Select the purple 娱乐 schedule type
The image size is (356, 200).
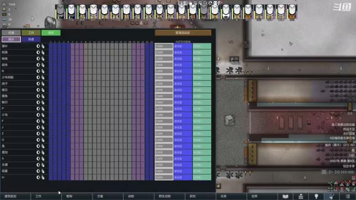point(11,39)
